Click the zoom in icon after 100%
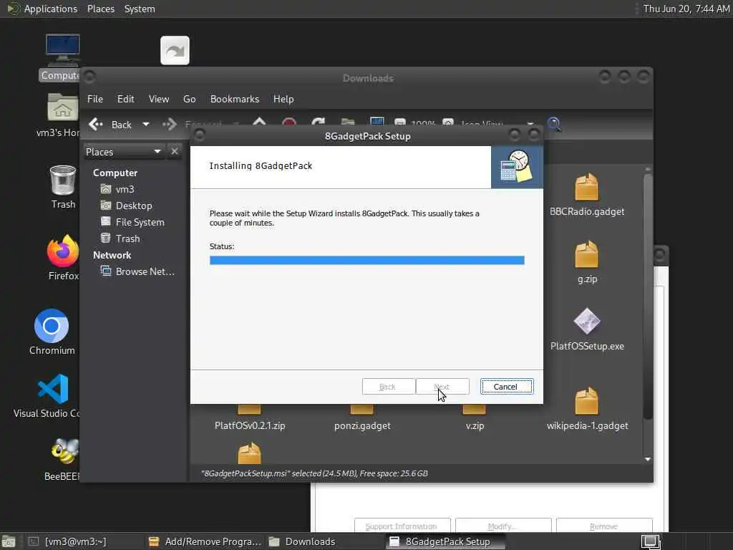The image size is (733, 550). click(x=448, y=123)
